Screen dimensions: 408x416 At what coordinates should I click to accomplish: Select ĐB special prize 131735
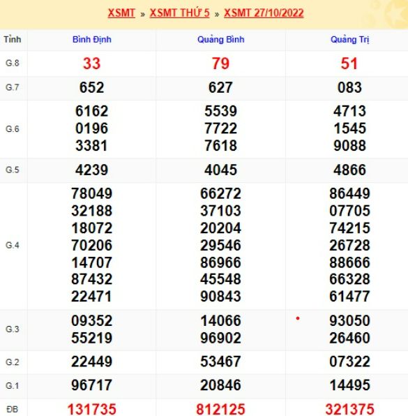tap(92, 409)
